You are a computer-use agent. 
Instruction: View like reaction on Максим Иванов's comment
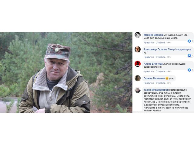click(190, 41)
